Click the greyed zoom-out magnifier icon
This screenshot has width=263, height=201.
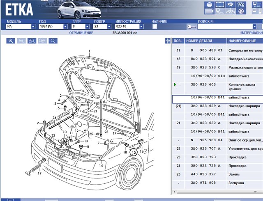tap(21, 41)
